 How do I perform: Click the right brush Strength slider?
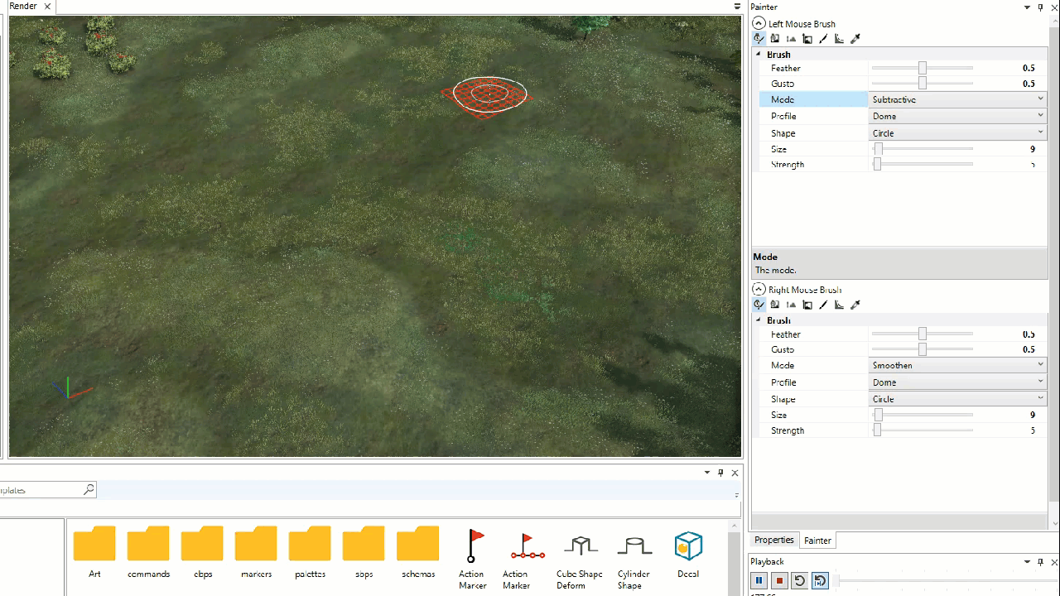(922, 430)
